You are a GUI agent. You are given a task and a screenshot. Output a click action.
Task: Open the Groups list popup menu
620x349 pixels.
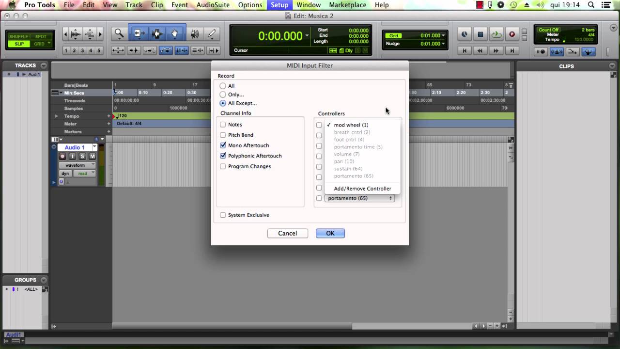coord(44,280)
